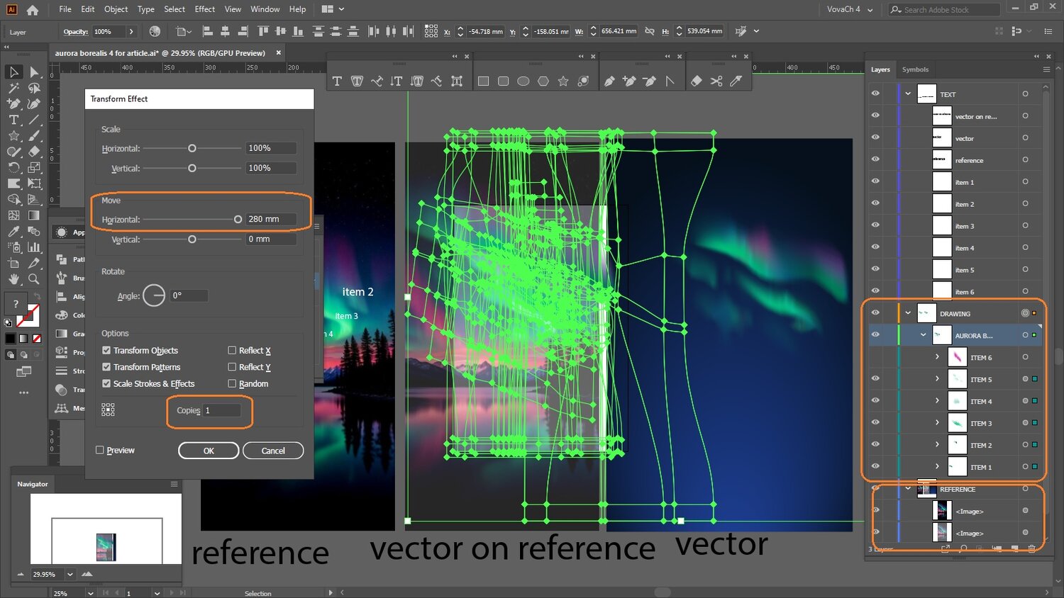Select the Ellipse tool in floating toolbar
The image size is (1064, 598).
tap(523, 81)
